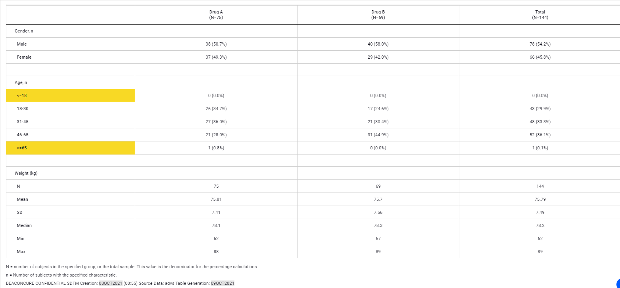Image resolution: width=620 pixels, height=288 pixels.
Task: Click the highlighted 09OCT2021 generation date
Action: [223, 283]
